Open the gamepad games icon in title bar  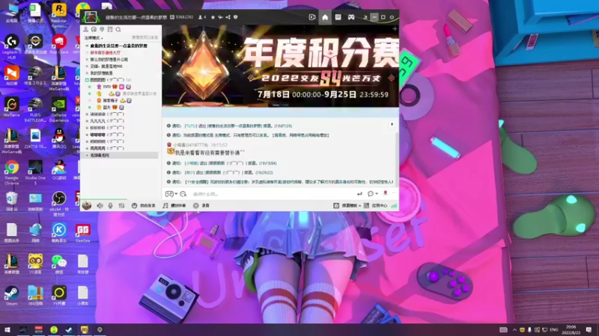pos(351,17)
